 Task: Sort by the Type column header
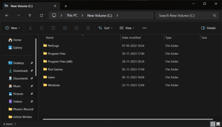(x=168, y=38)
